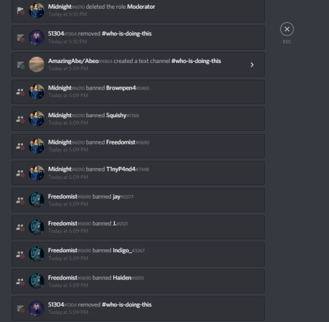Select the Freedomist banned J. log entry
329x322 pixels.
click(x=138, y=227)
